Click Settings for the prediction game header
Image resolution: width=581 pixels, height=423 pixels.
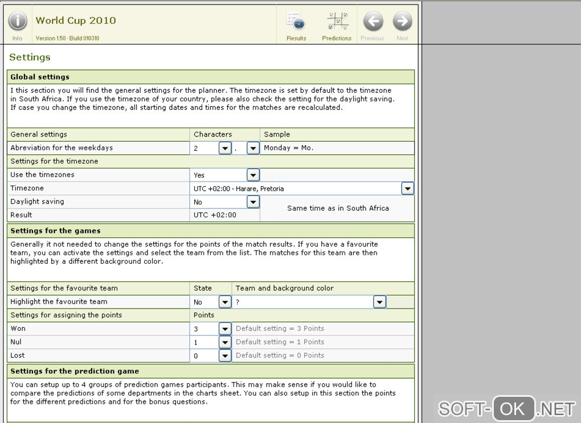[x=210, y=371]
